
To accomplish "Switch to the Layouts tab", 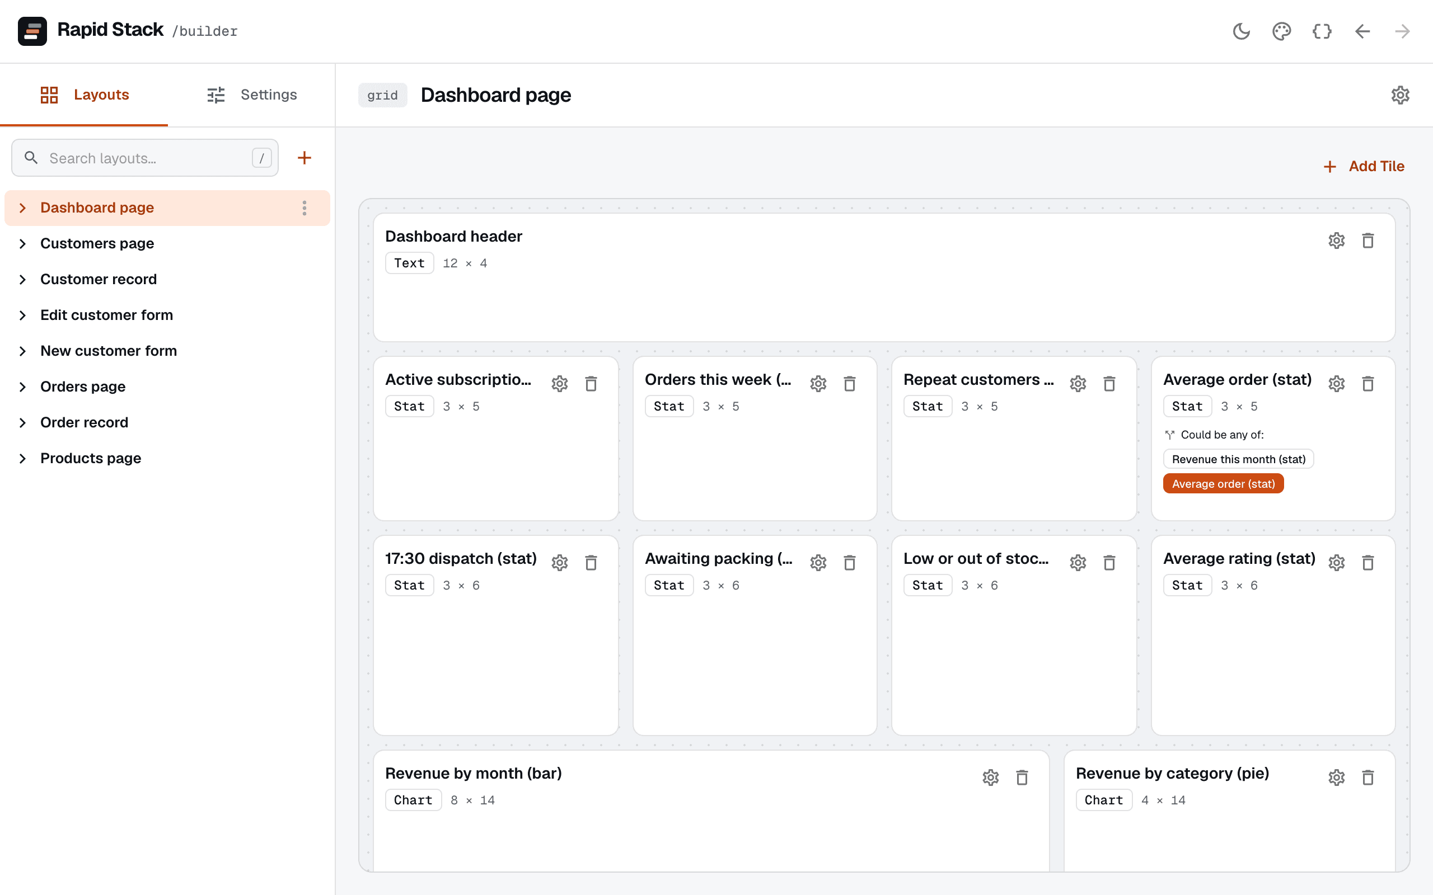I will (84, 95).
